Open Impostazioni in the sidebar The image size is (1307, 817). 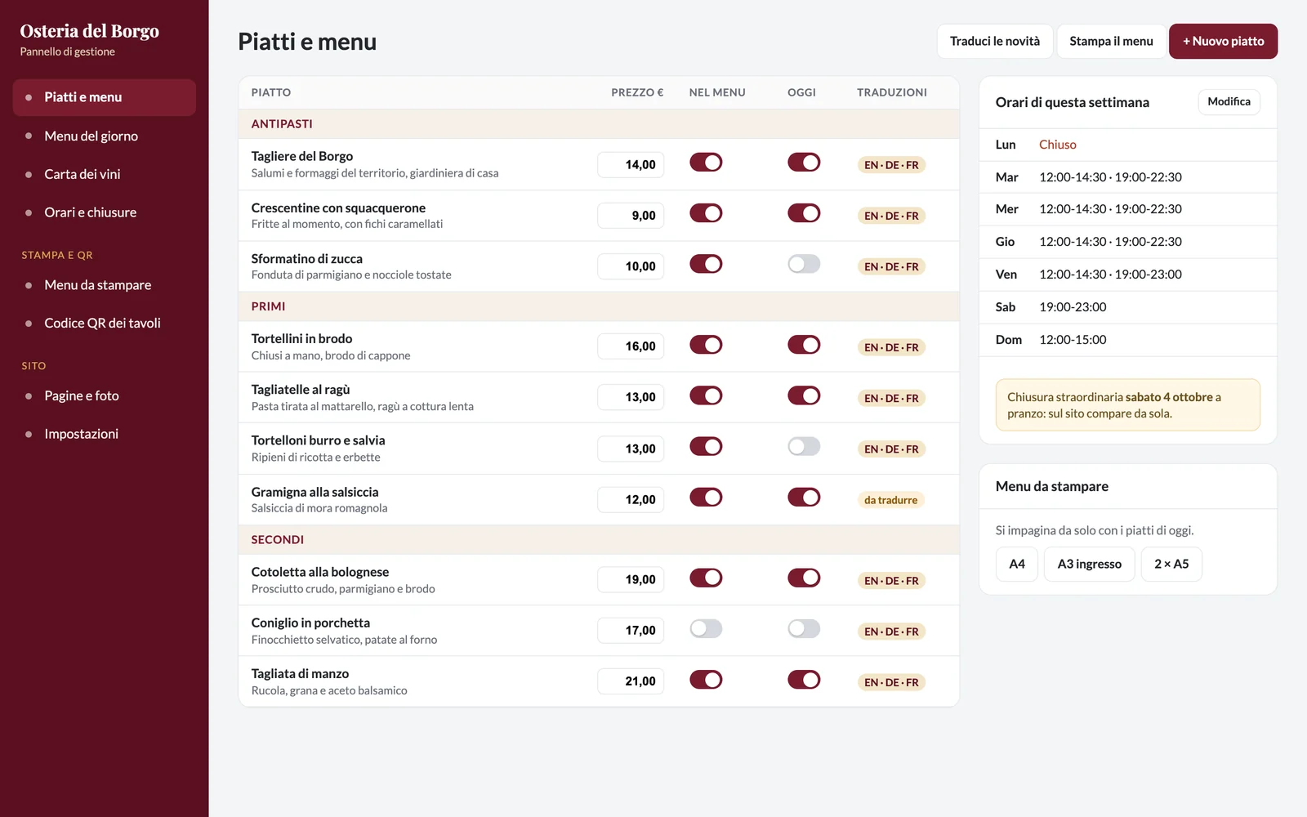pyautogui.click(x=104, y=434)
